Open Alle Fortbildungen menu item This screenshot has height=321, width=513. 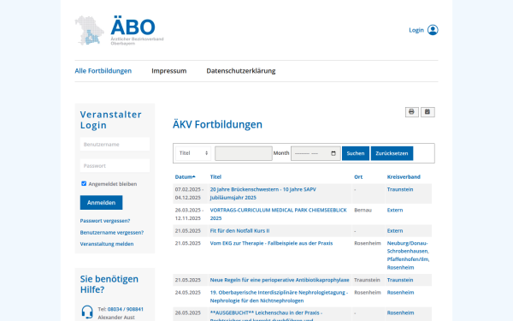point(103,71)
